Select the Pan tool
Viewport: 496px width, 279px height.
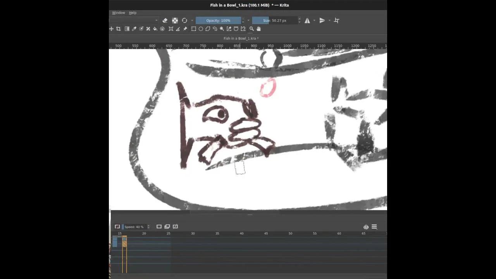258,29
